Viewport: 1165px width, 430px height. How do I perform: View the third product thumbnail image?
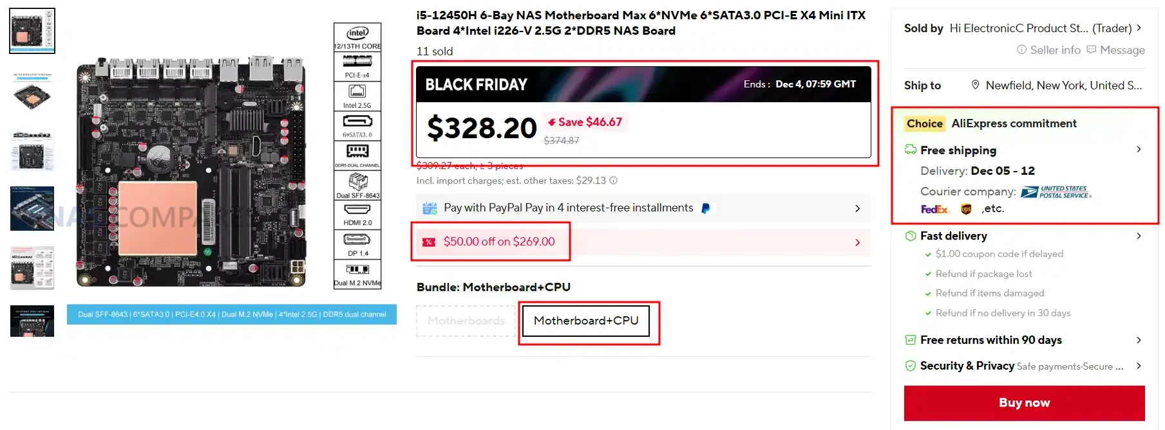point(32,150)
